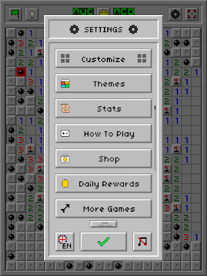The height and width of the screenshot is (276, 207).
Task: Confirm settings with the green checkmark
Action: point(103,242)
